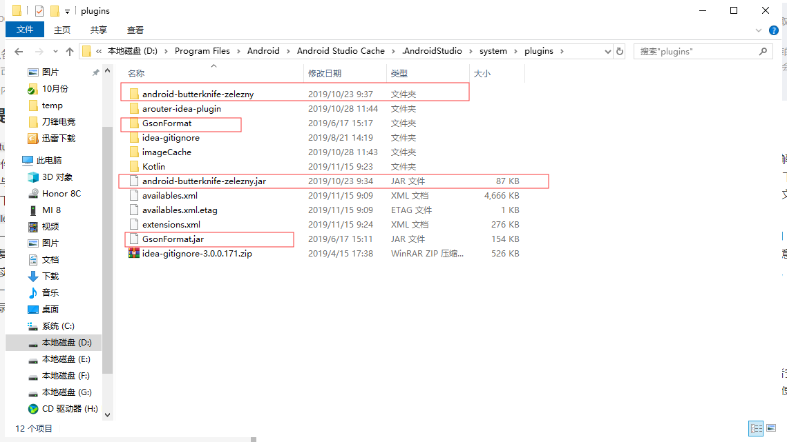787x442 pixels.
Task: Expand the chevron after system breadcrumb
Action: pos(515,51)
